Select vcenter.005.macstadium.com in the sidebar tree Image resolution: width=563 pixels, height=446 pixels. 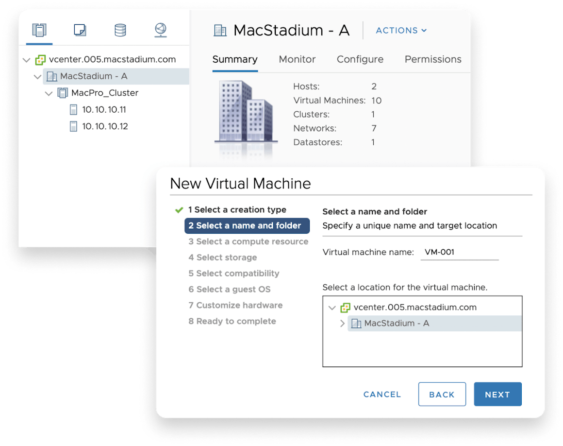click(x=113, y=59)
